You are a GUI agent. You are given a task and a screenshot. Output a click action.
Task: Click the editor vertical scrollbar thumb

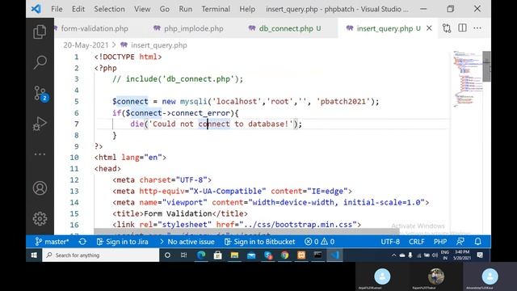pos(486,66)
